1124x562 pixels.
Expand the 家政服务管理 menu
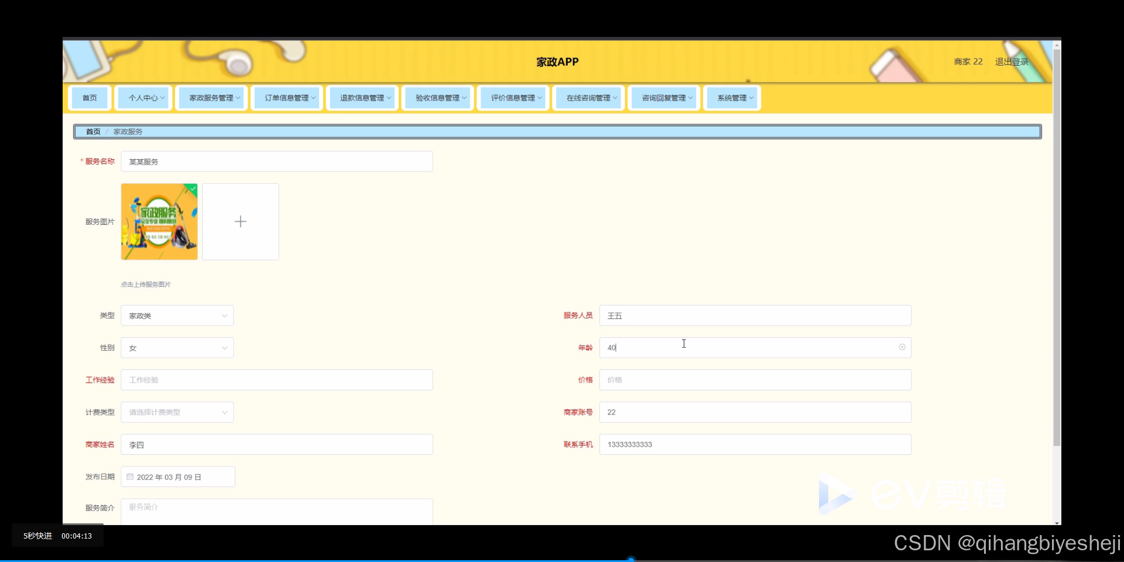tap(211, 98)
